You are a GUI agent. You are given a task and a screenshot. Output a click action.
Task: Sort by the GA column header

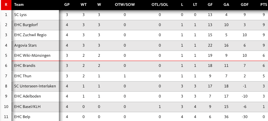(x=226, y=5)
